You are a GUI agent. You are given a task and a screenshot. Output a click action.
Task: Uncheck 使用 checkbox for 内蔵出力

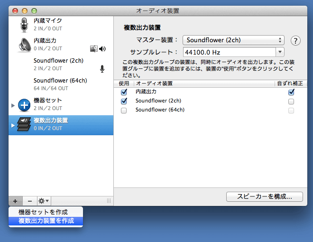(124, 92)
